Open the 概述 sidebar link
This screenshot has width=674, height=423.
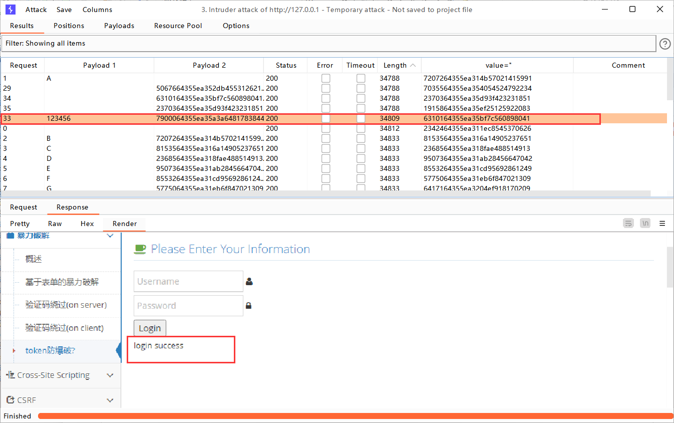(x=34, y=259)
